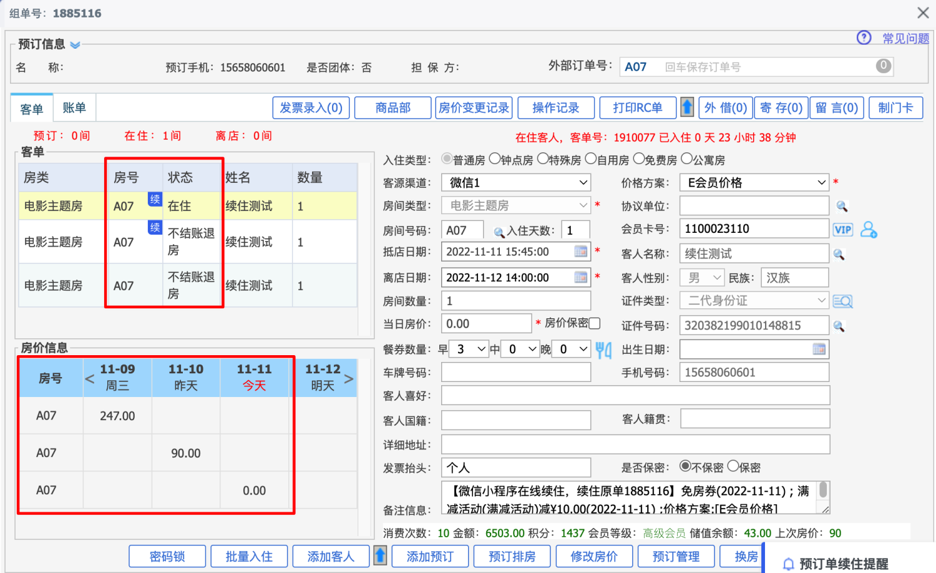Open dinner 晚 count dropdown
The height and width of the screenshot is (573, 936).
572,349
